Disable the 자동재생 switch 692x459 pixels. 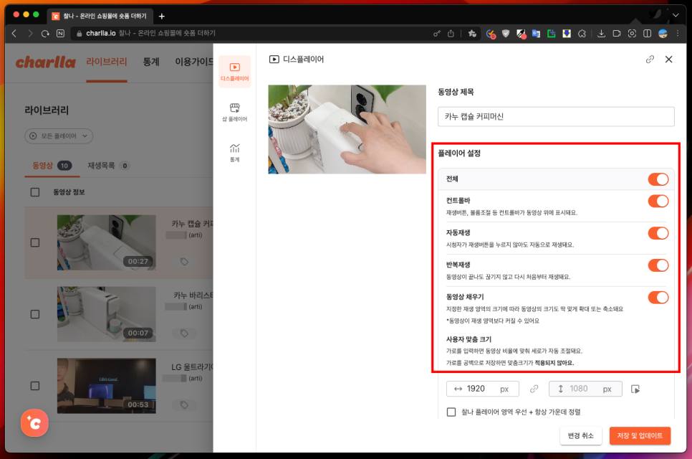(x=658, y=233)
